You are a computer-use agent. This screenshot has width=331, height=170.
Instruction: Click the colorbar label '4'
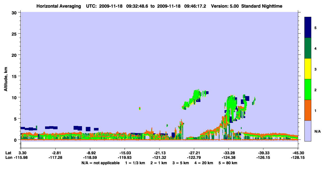(x=315, y=48)
